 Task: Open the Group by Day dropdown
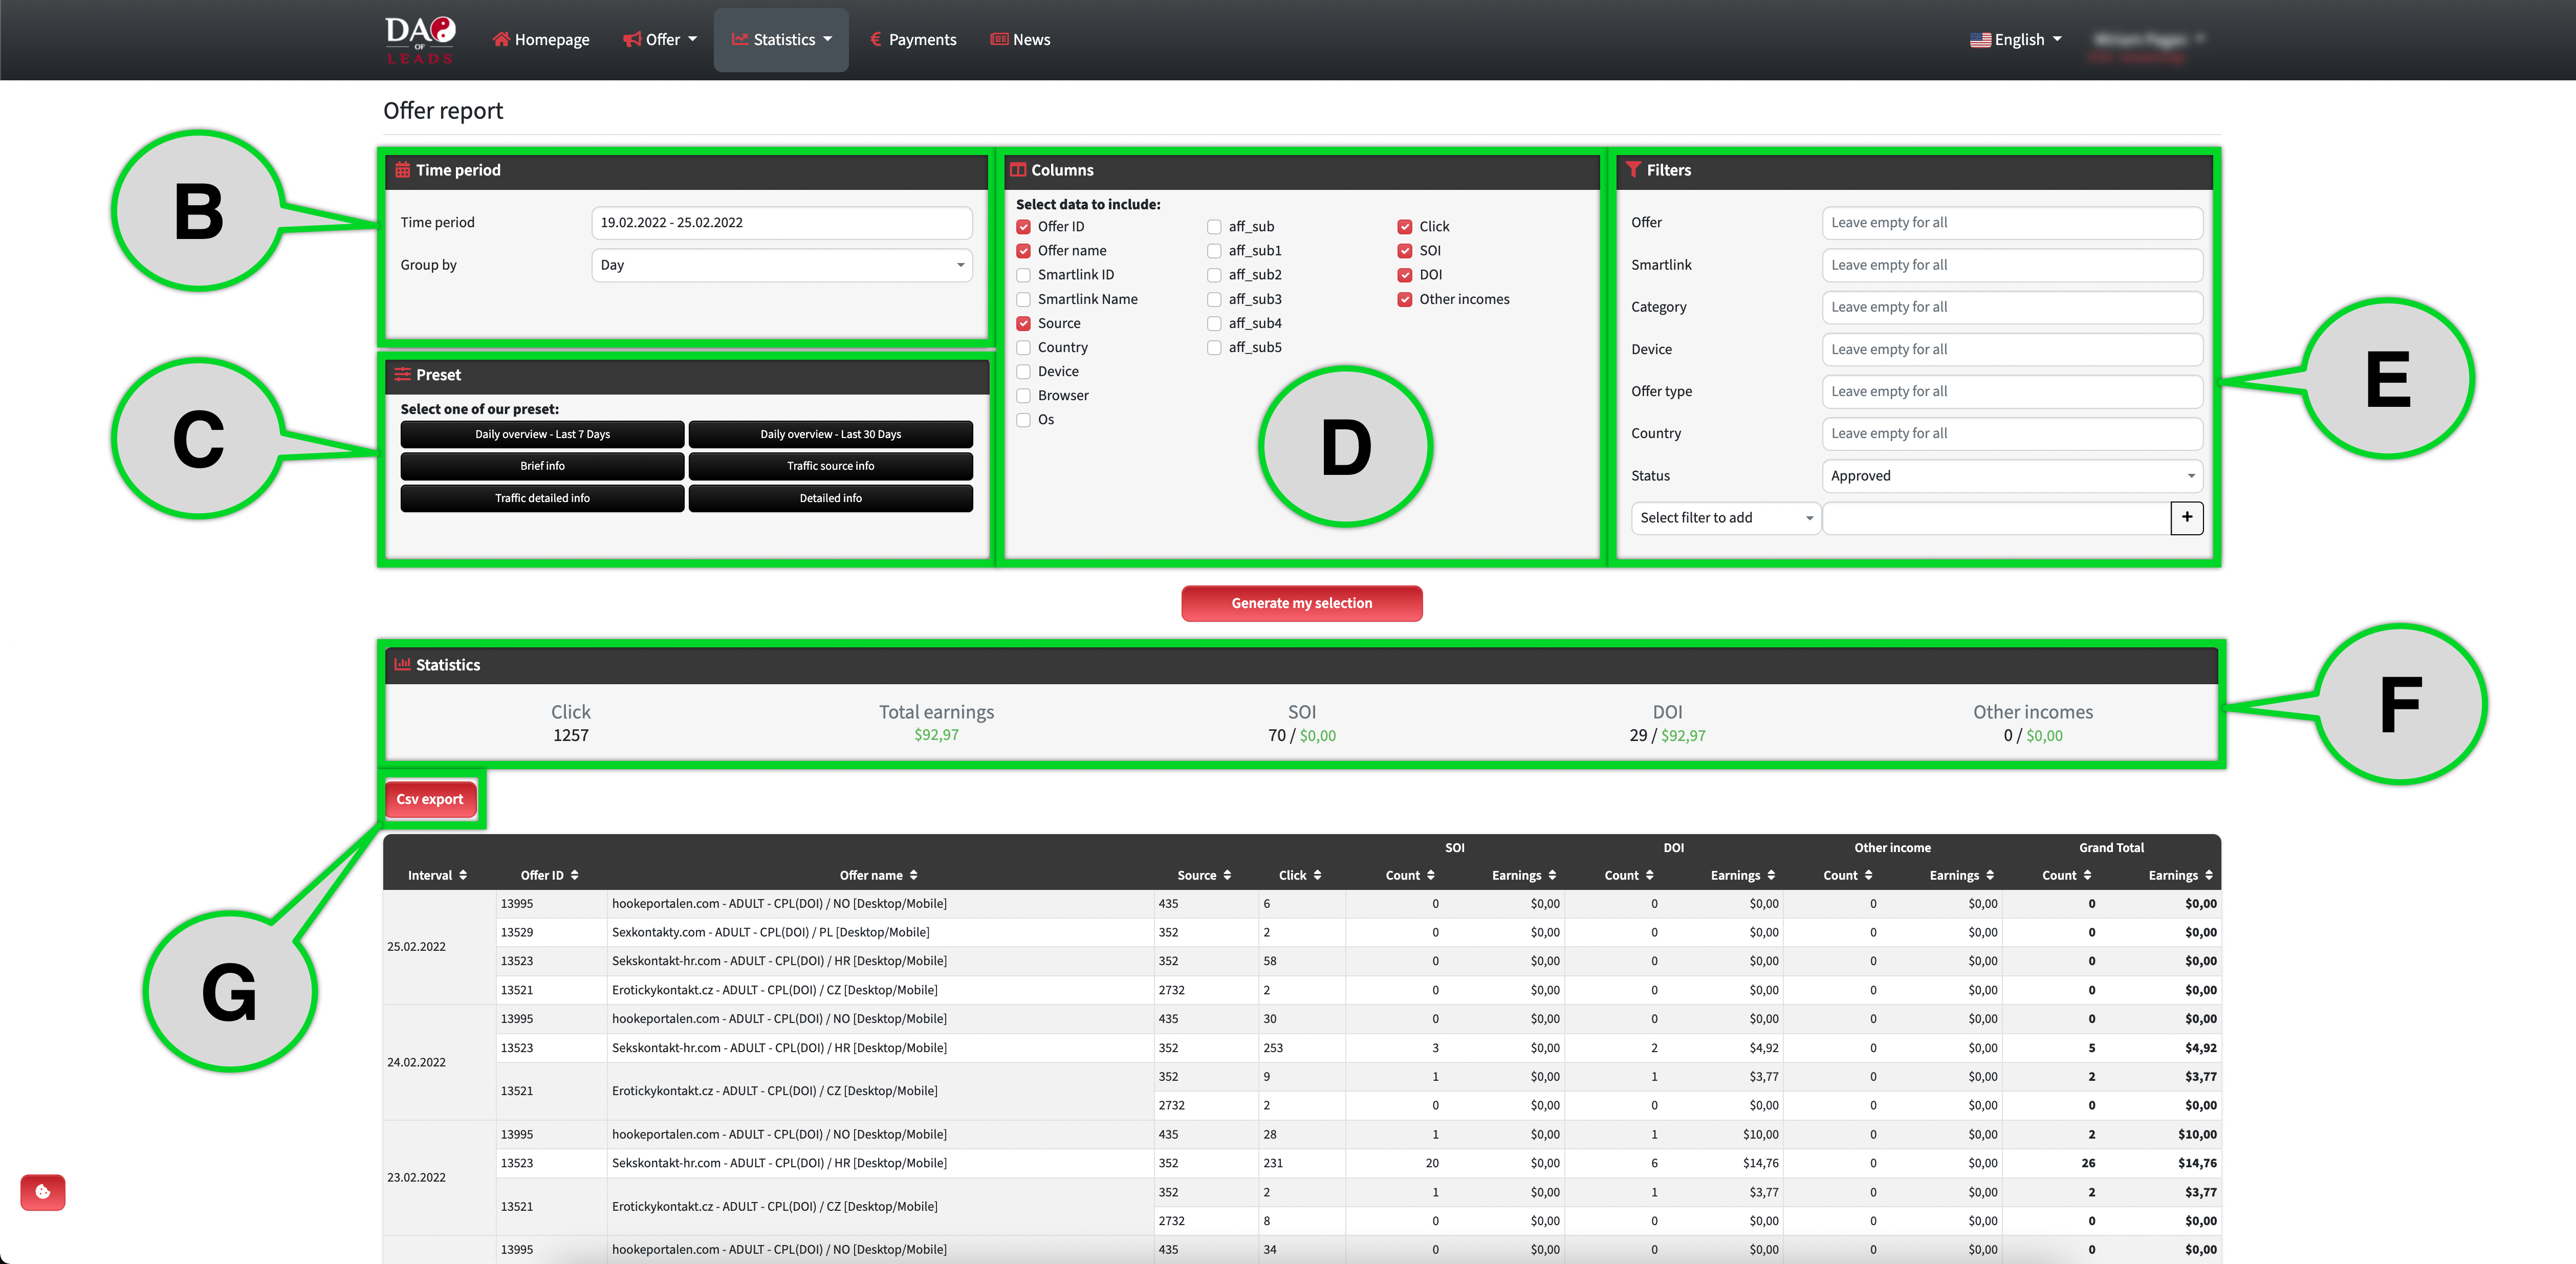pyautogui.click(x=781, y=265)
